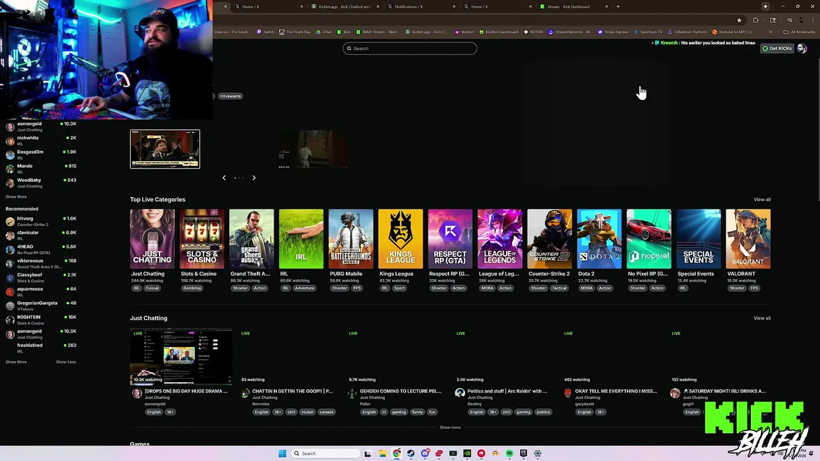
Task: Open nickwhite in the following sidebar
Action: pos(41,140)
